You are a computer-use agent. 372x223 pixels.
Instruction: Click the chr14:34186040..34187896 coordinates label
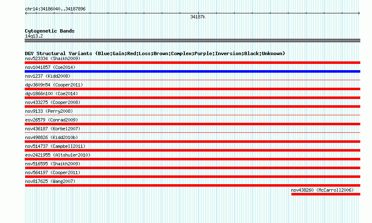[55, 9]
